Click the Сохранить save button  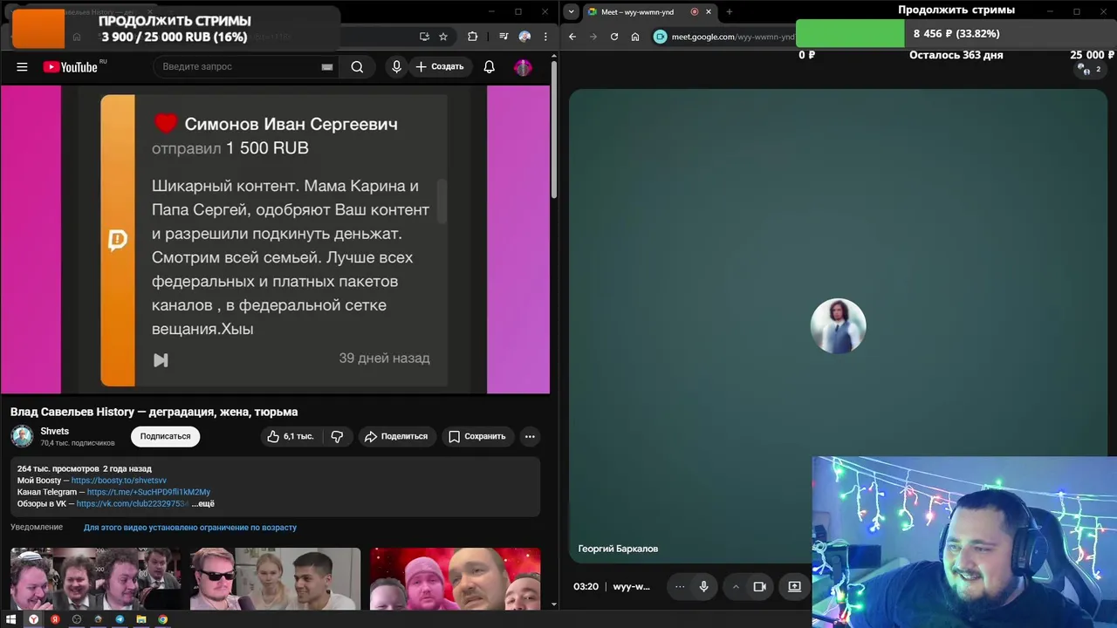pyautogui.click(x=477, y=436)
